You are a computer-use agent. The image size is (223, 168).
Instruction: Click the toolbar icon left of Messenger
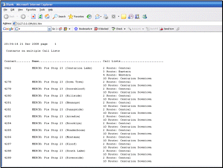click(137, 16)
